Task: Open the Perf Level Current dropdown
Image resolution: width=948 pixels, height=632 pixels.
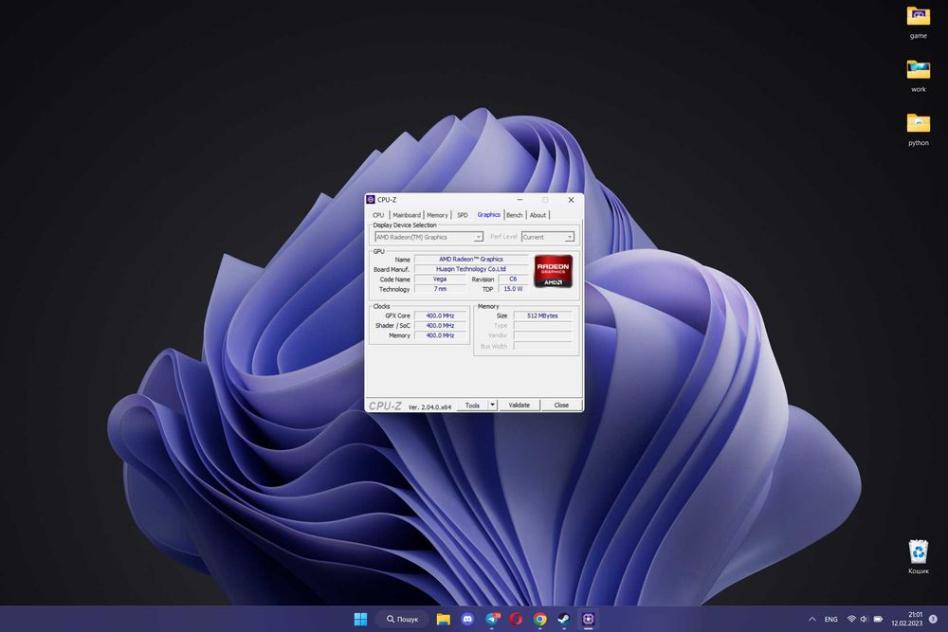Action: click(x=548, y=237)
